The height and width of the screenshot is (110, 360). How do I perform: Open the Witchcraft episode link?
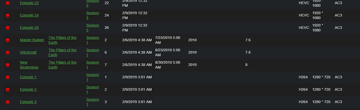click(x=28, y=52)
